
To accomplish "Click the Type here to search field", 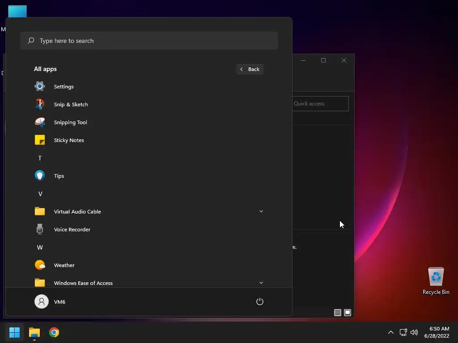I will click(149, 41).
